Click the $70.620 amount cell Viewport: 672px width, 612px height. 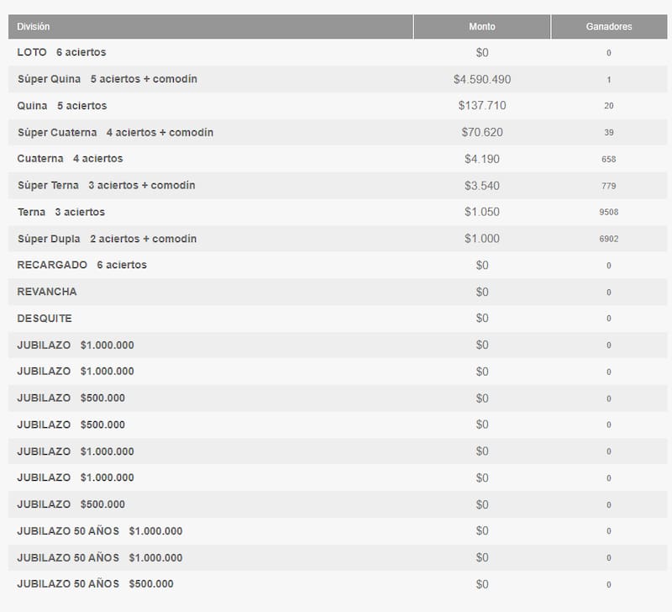pyautogui.click(x=481, y=132)
